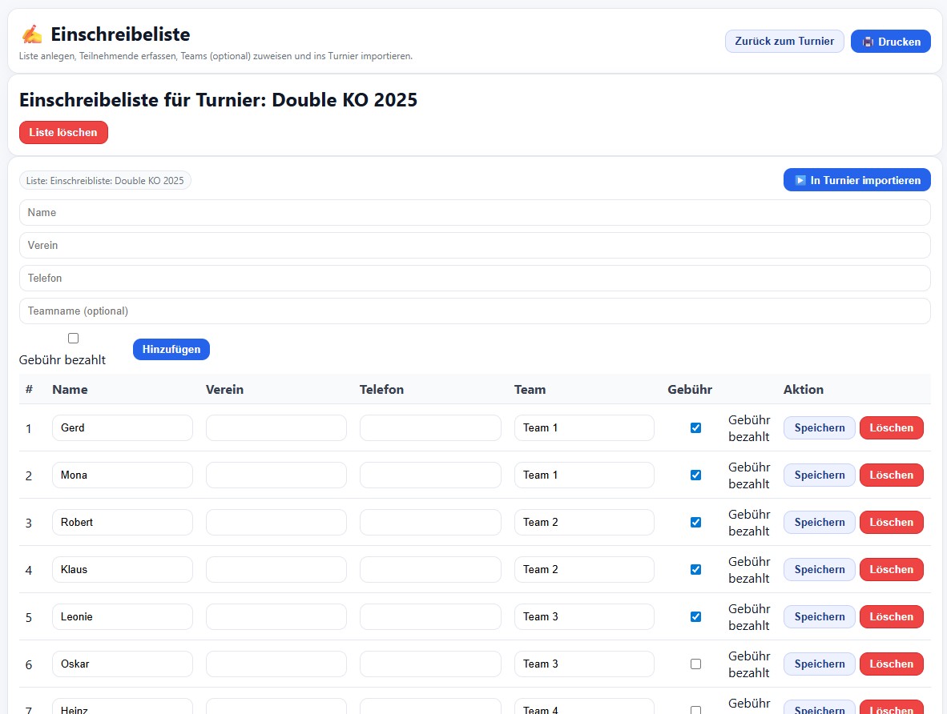The height and width of the screenshot is (714, 947).
Task: Click the Verein input at top
Action: point(474,246)
